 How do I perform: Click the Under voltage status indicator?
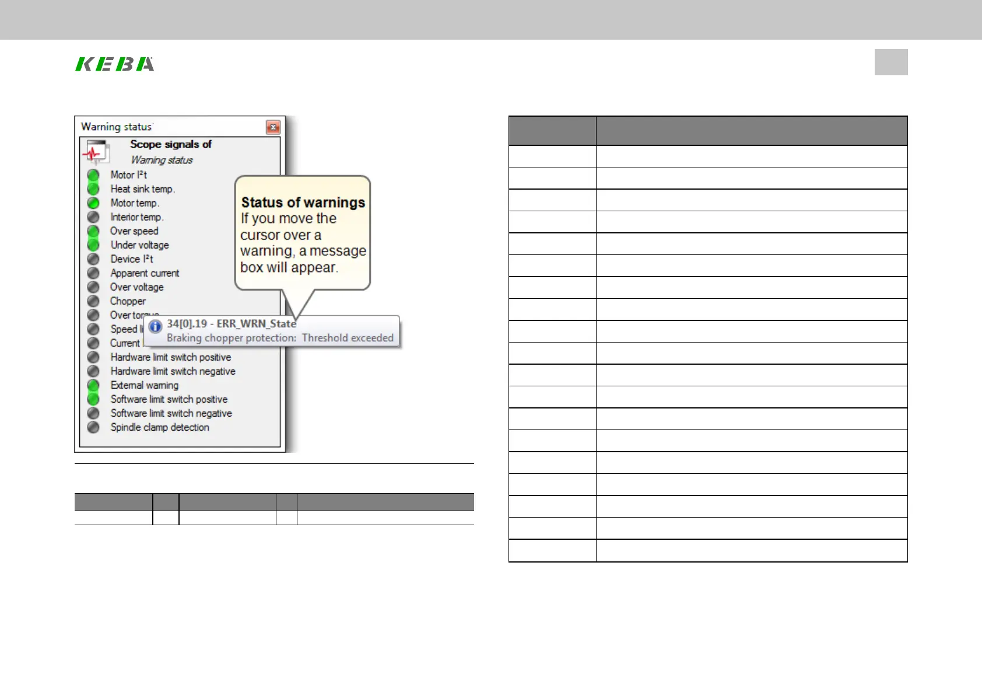[93, 245]
